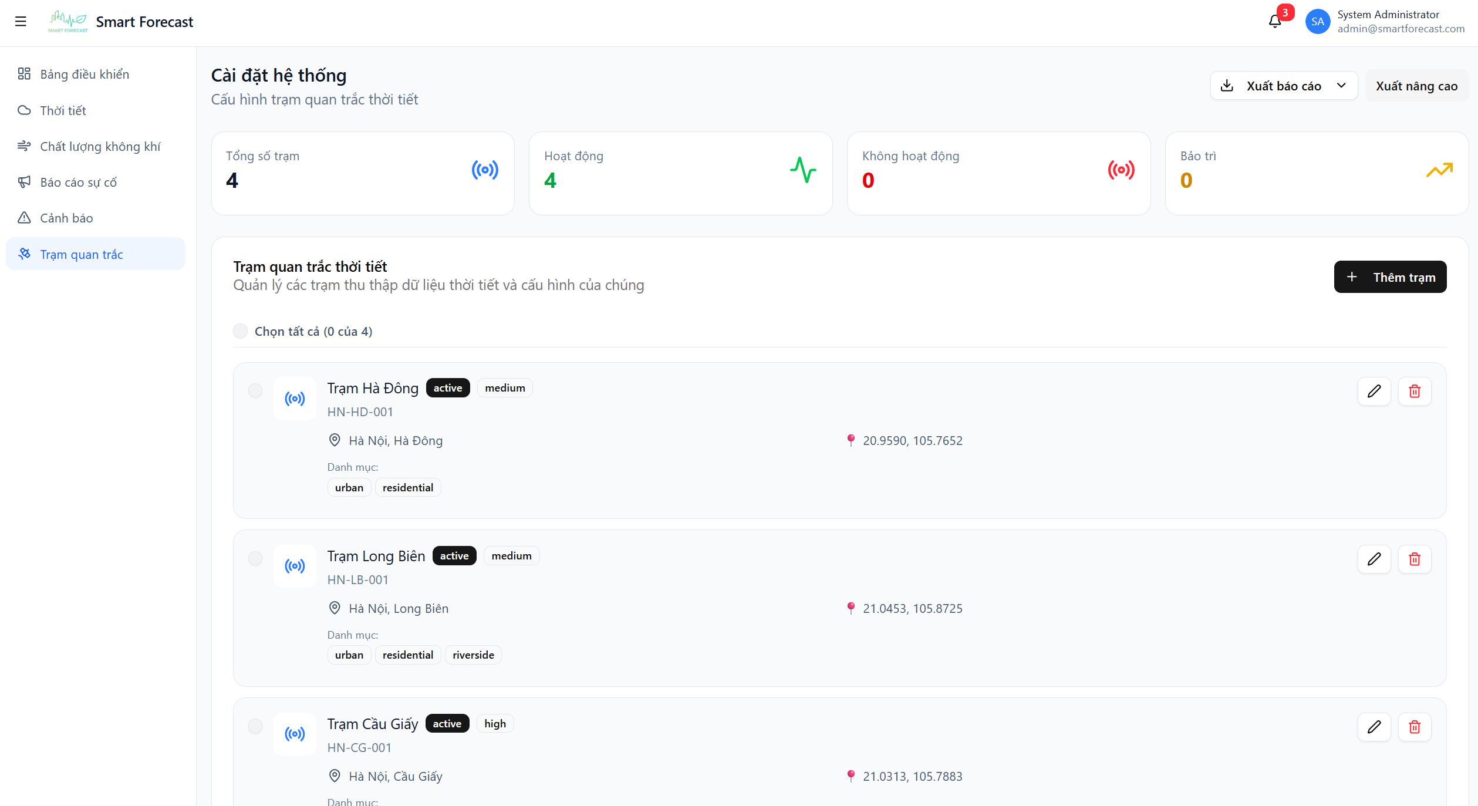1478x806 pixels.
Task: Delete Trạm Hà Đông with trash icon
Action: click(x=1414, y=391)
